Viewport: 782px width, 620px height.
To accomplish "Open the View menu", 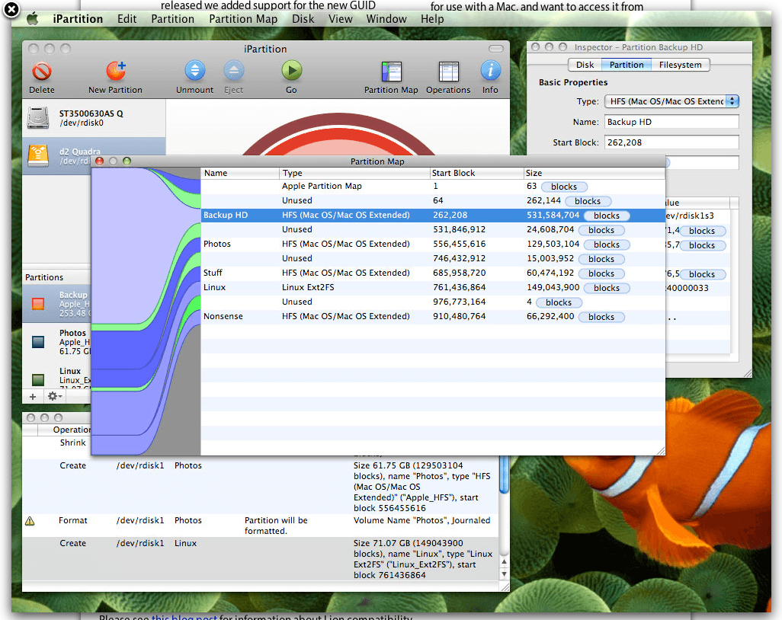I will (340, 19).
